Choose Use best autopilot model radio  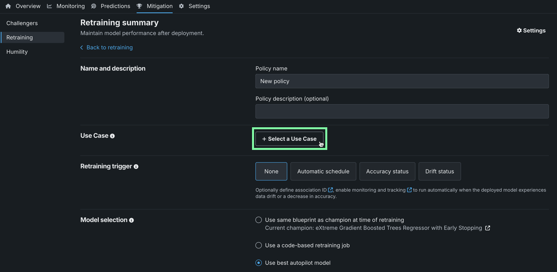259,263
